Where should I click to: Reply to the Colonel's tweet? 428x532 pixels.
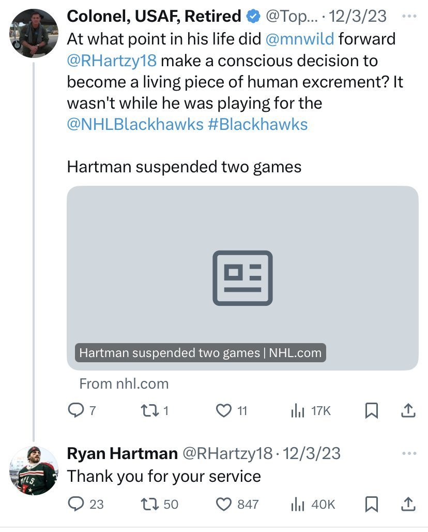(x=75, y=411)
